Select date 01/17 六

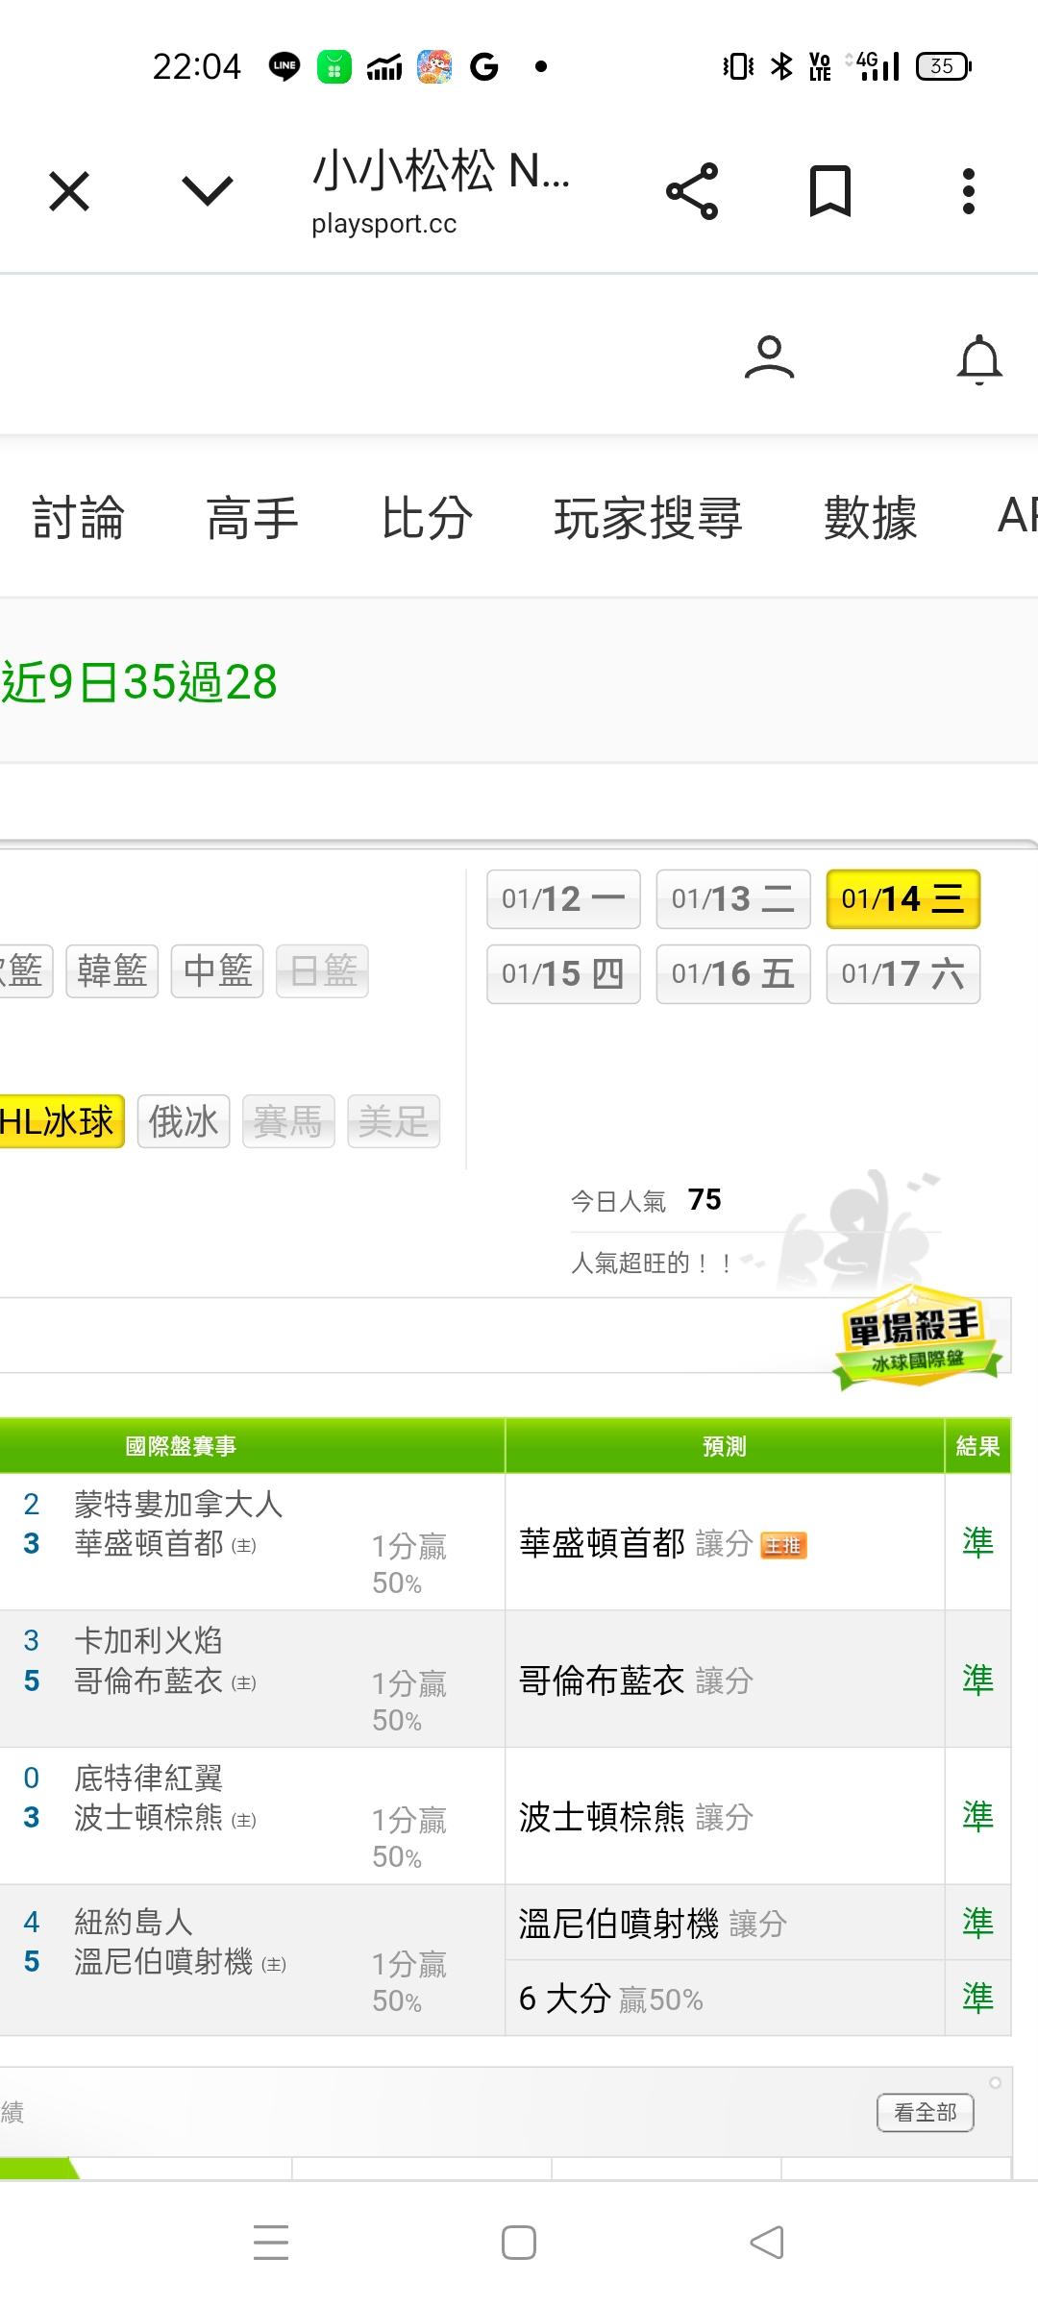point(903,974)
